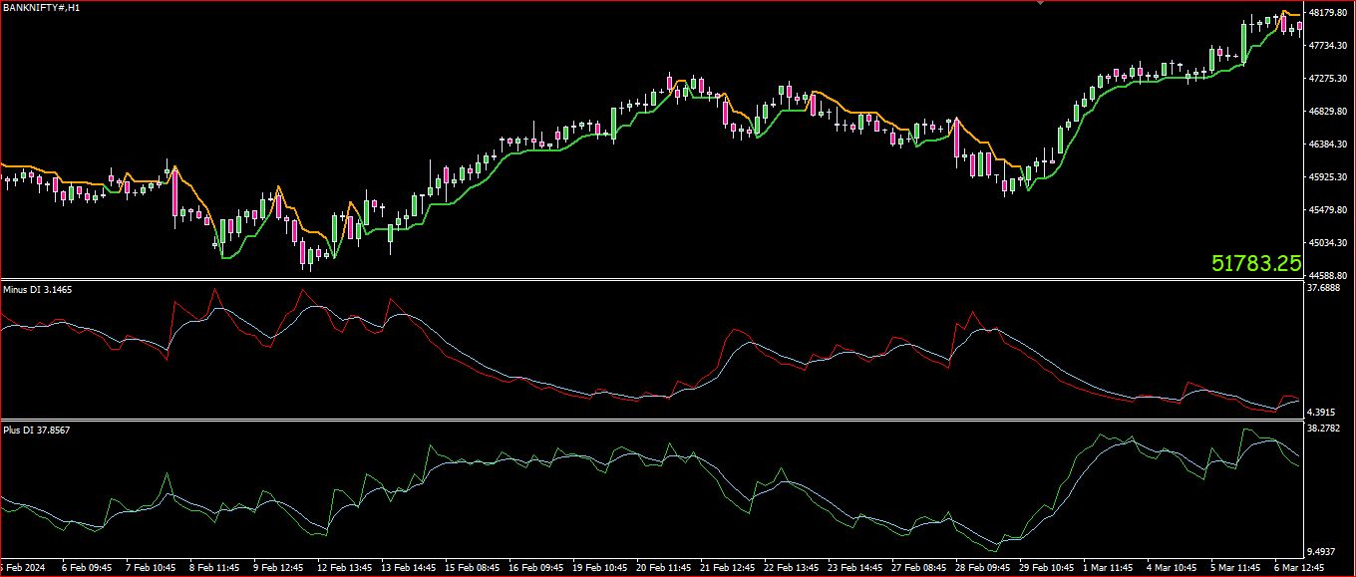Click the 15 Feb 08:45 time label
The image size is (1356, 577).
473,569
